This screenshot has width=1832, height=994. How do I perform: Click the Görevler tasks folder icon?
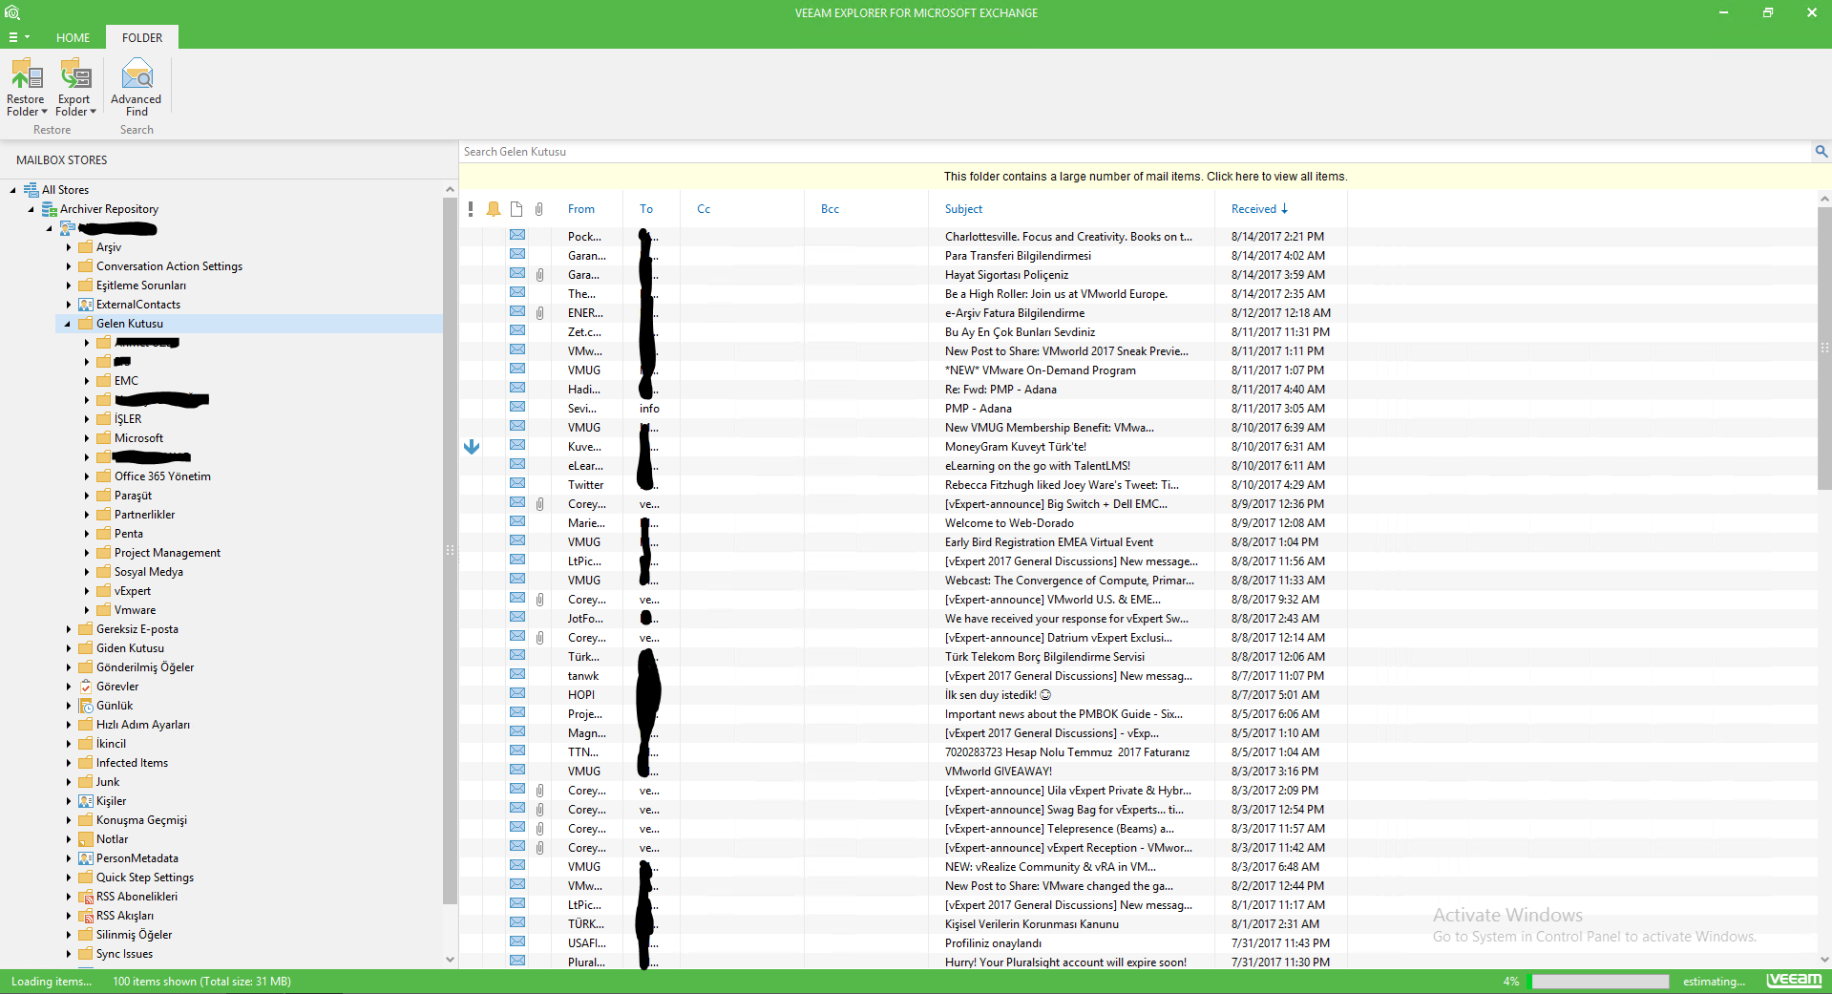(85, 687)
